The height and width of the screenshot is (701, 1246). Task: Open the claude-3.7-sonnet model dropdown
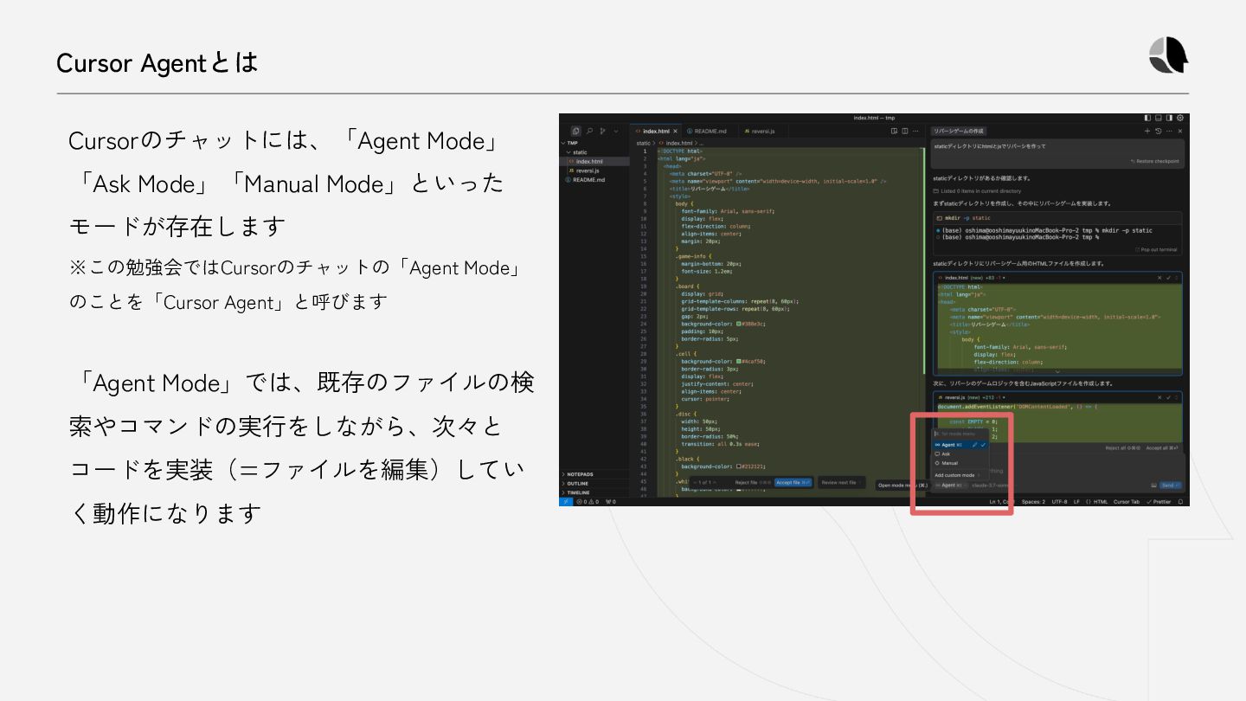click(988, 486)
